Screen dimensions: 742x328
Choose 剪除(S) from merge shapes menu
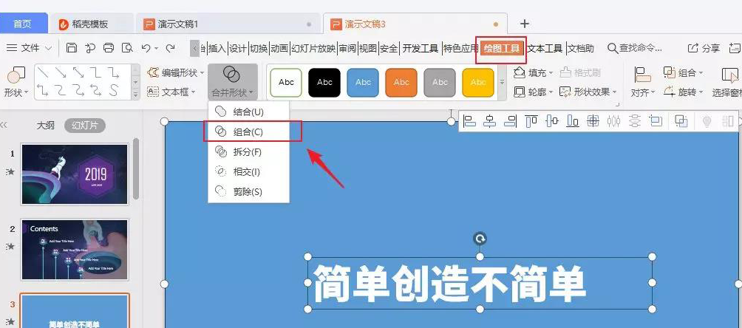click(x=248, y=191)
